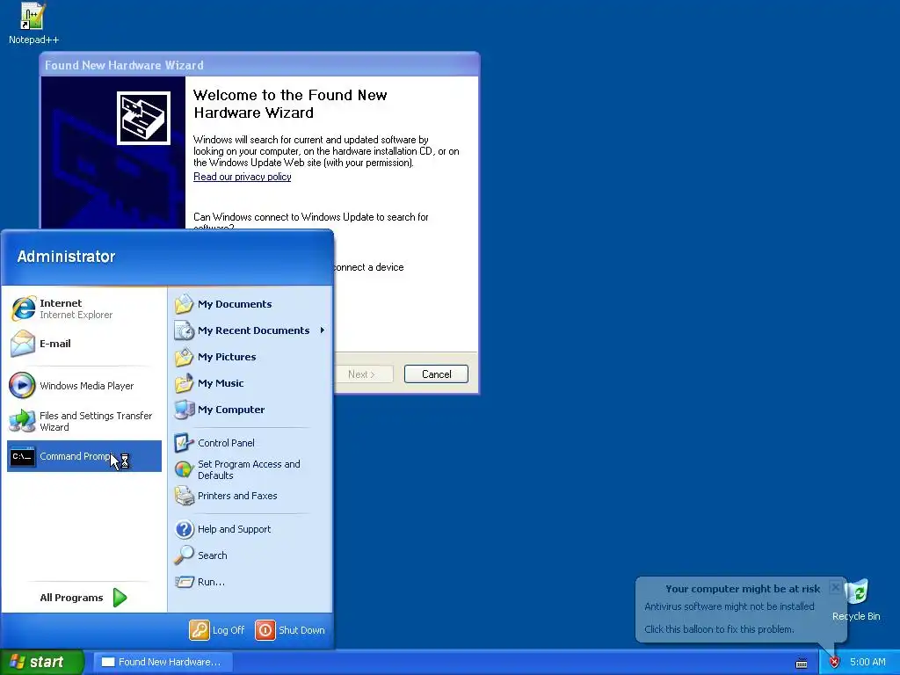Click the Found New Hardware Wizard title bar
This screenshot has width=900, height=675.
pos(259,65)
